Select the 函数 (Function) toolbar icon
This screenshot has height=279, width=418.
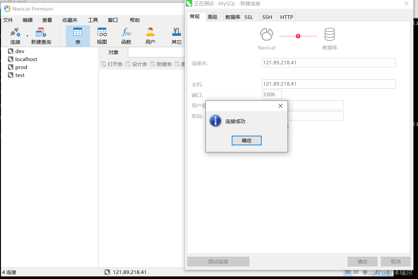pos(126,36)
